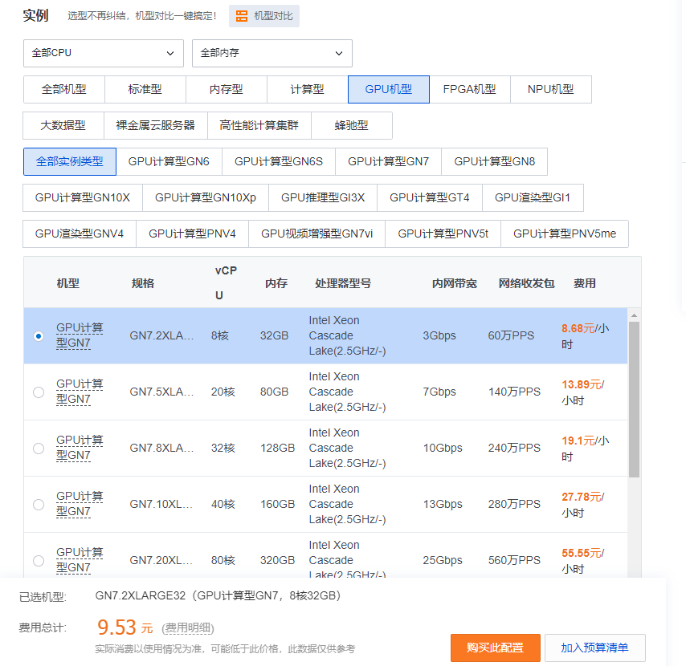Click the 25Gbps bandwidth cell
Screen dimensions: 686x666
click(x=443, y=561)
